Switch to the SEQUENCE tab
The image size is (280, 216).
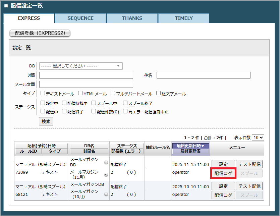click(80, 18)
